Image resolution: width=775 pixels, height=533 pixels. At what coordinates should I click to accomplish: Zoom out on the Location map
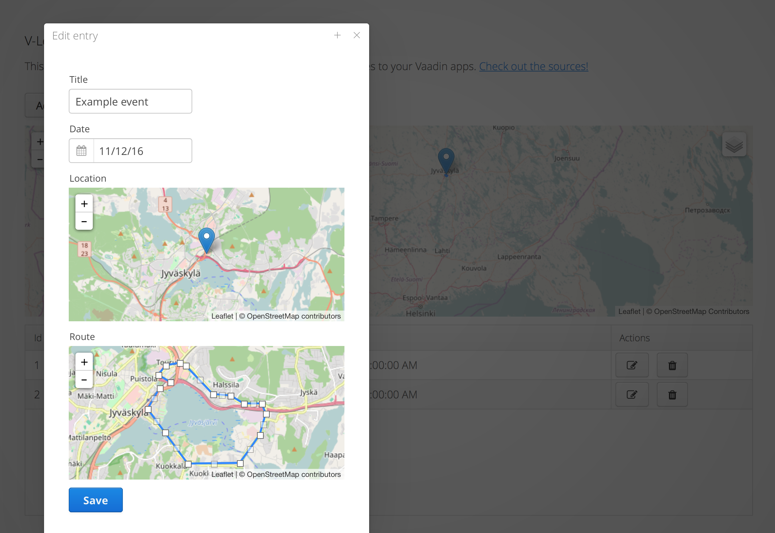pyautogui.click(x=84, y=221)
